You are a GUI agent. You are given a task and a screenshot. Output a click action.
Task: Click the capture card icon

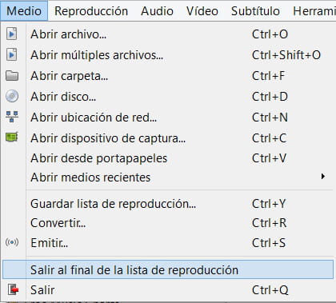[x=12, y=138]
